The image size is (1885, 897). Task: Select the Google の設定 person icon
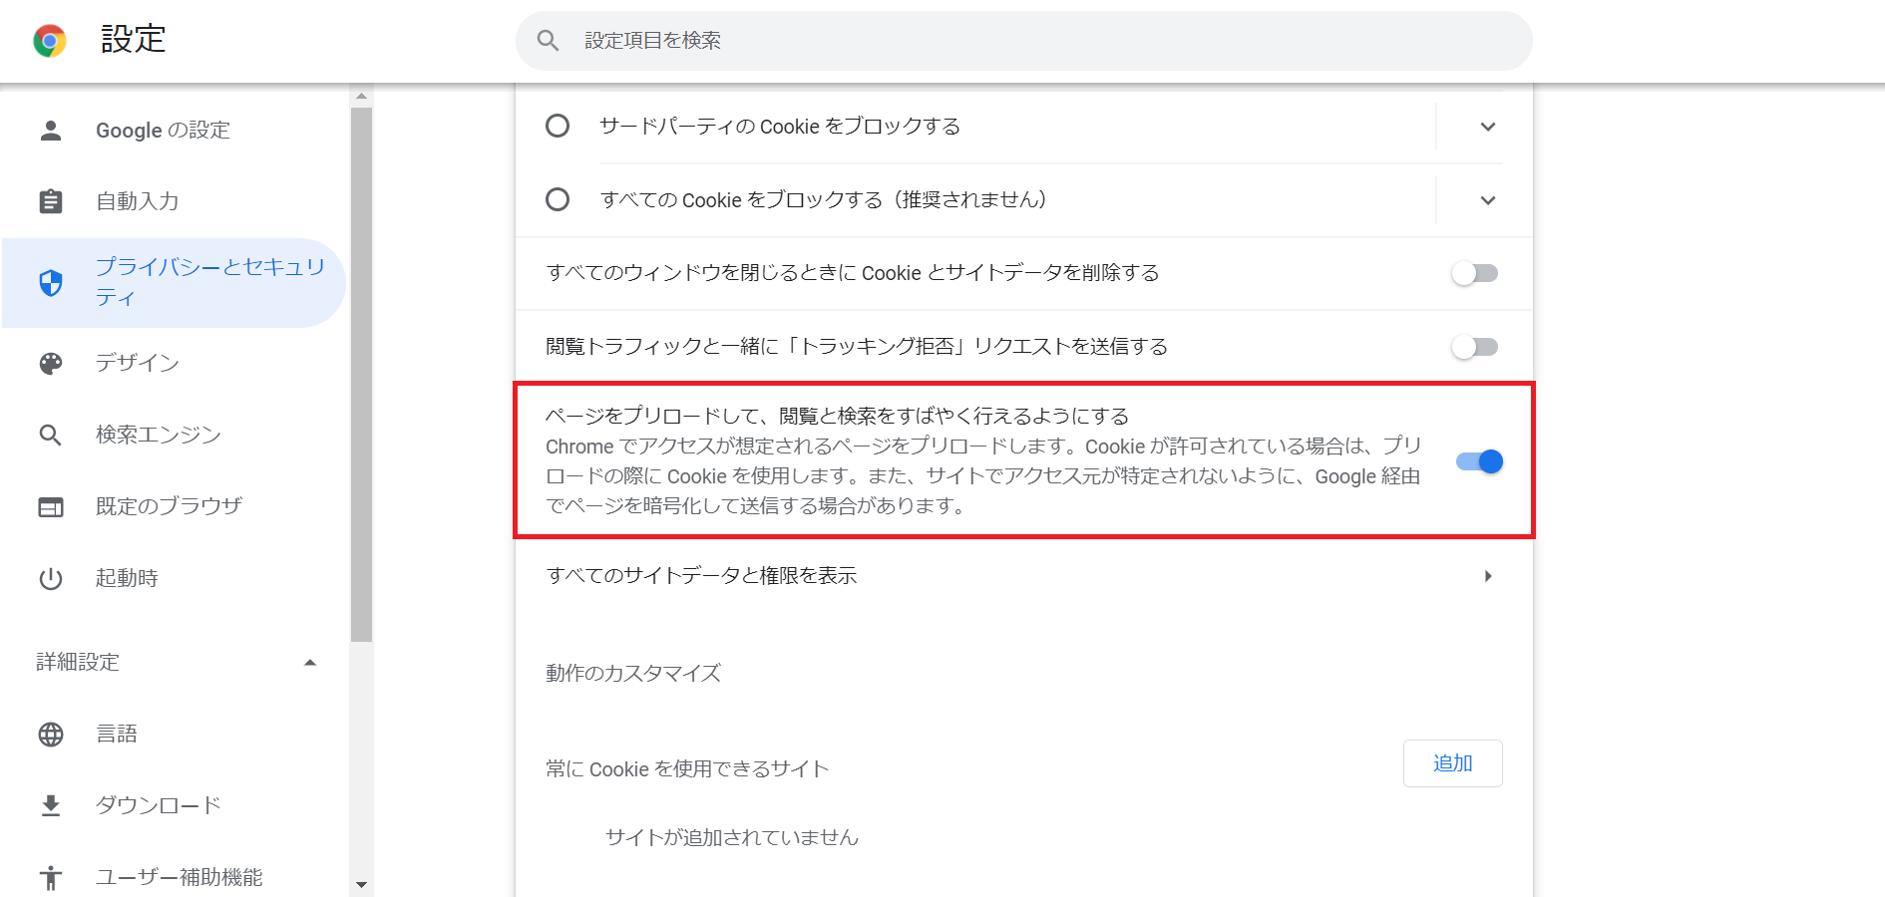pos(50,130)
